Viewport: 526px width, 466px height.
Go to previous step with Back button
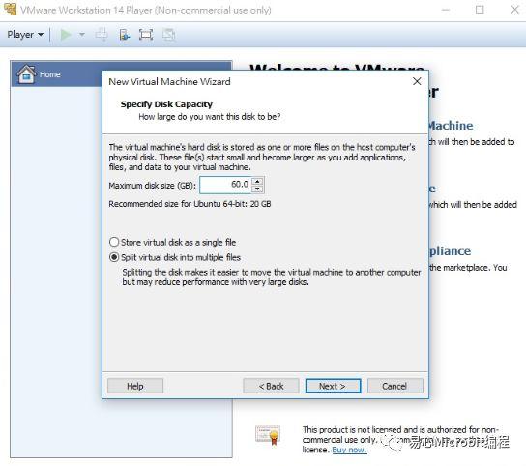(271, 386)
